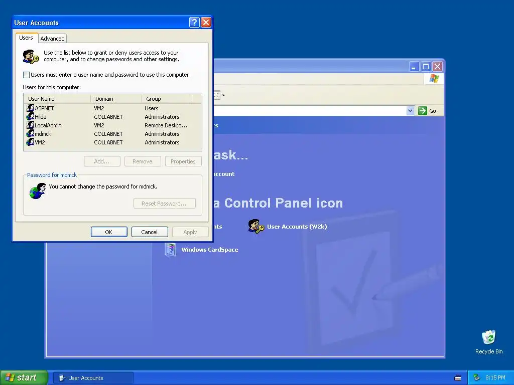Click mdmck's Administrators group cell

click(162, 134)
